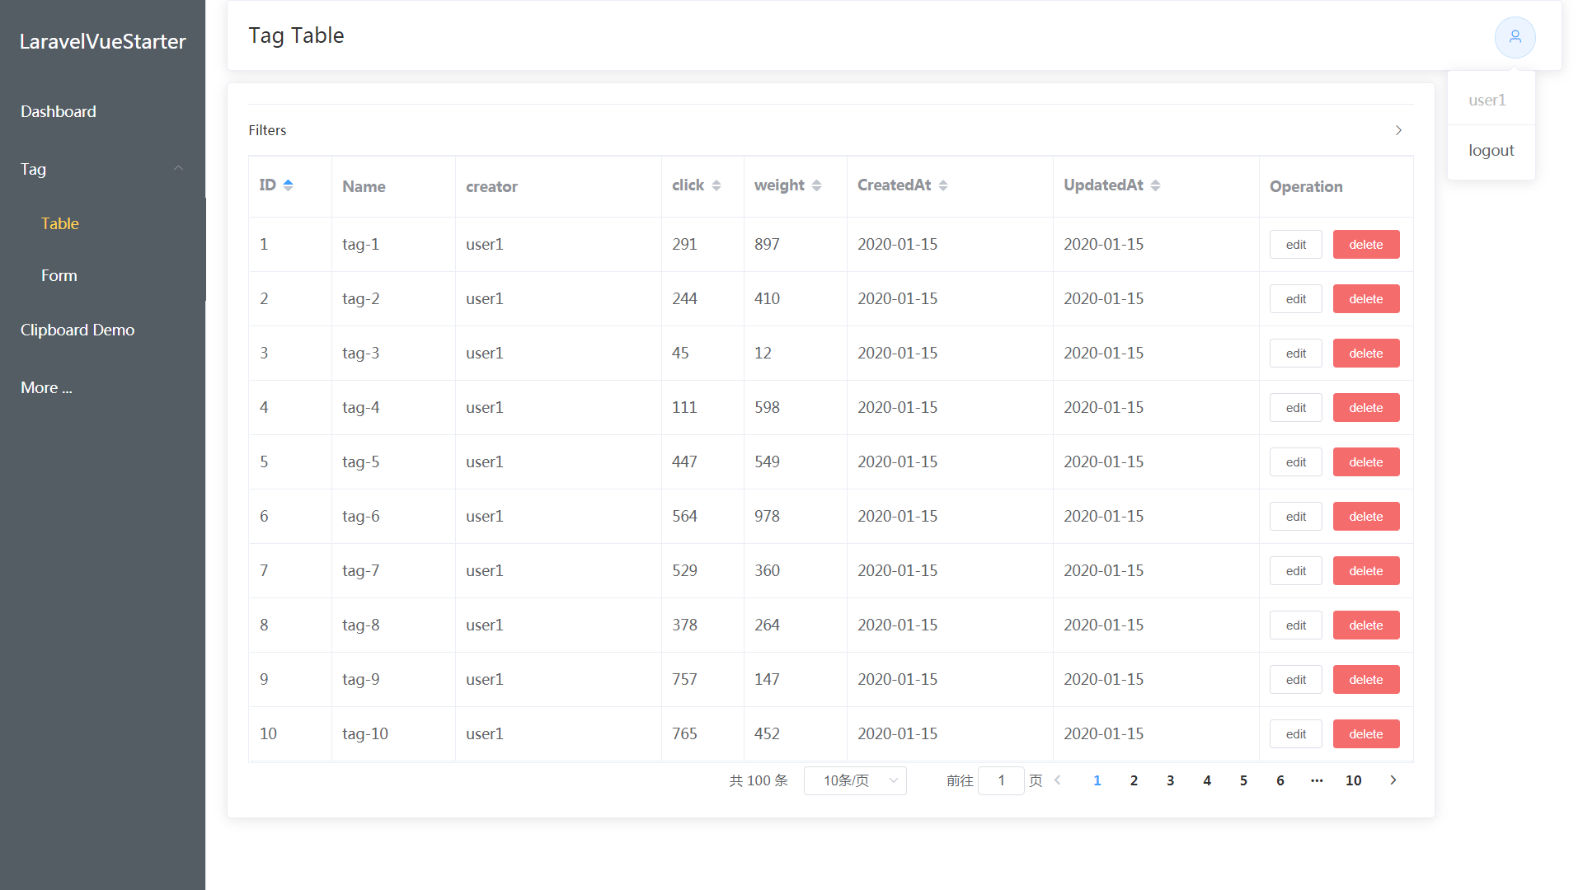
Task: Go to page 4
Action: pos(1207,780)
